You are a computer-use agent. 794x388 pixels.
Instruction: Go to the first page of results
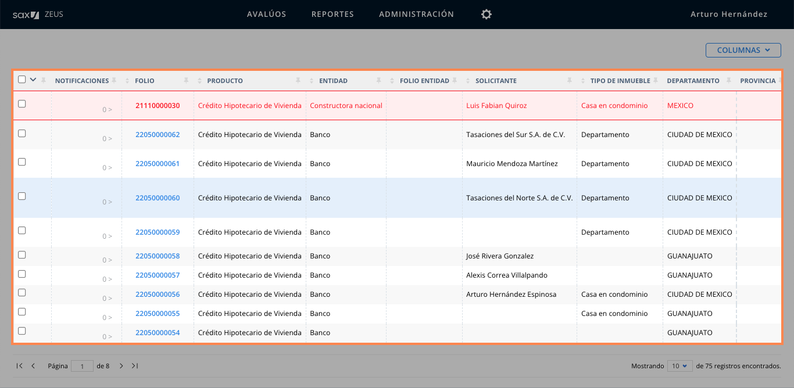coord(20,366)
